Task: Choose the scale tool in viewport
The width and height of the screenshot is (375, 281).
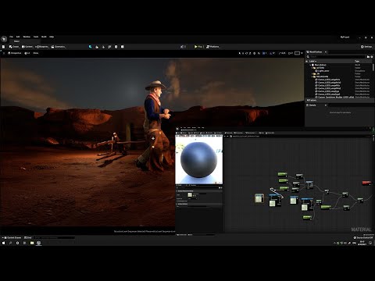Action: 250,53
